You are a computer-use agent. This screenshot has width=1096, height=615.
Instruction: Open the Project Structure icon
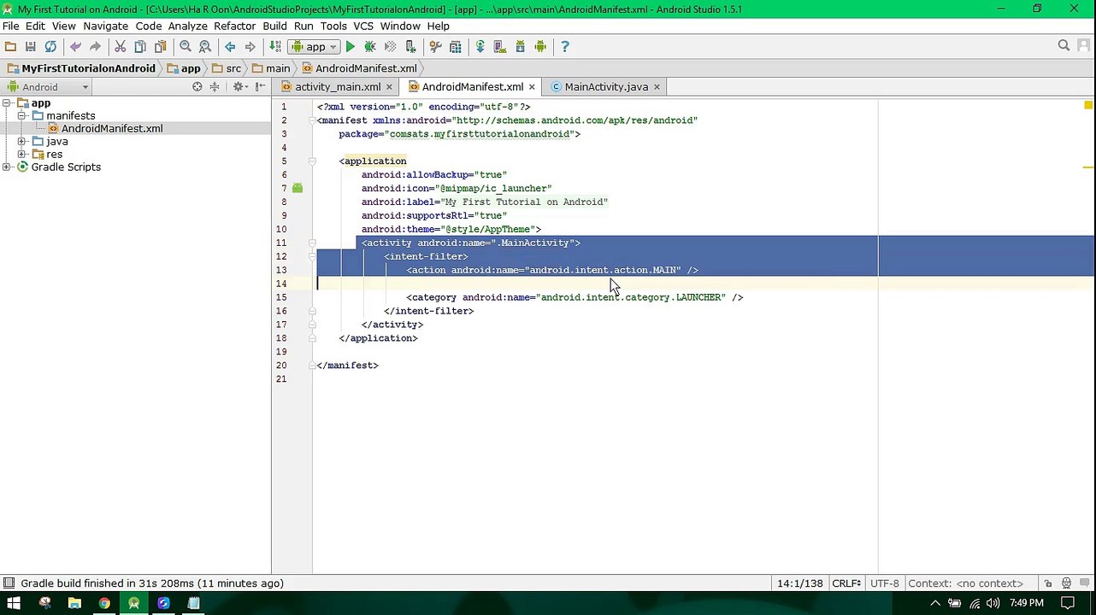456,47
